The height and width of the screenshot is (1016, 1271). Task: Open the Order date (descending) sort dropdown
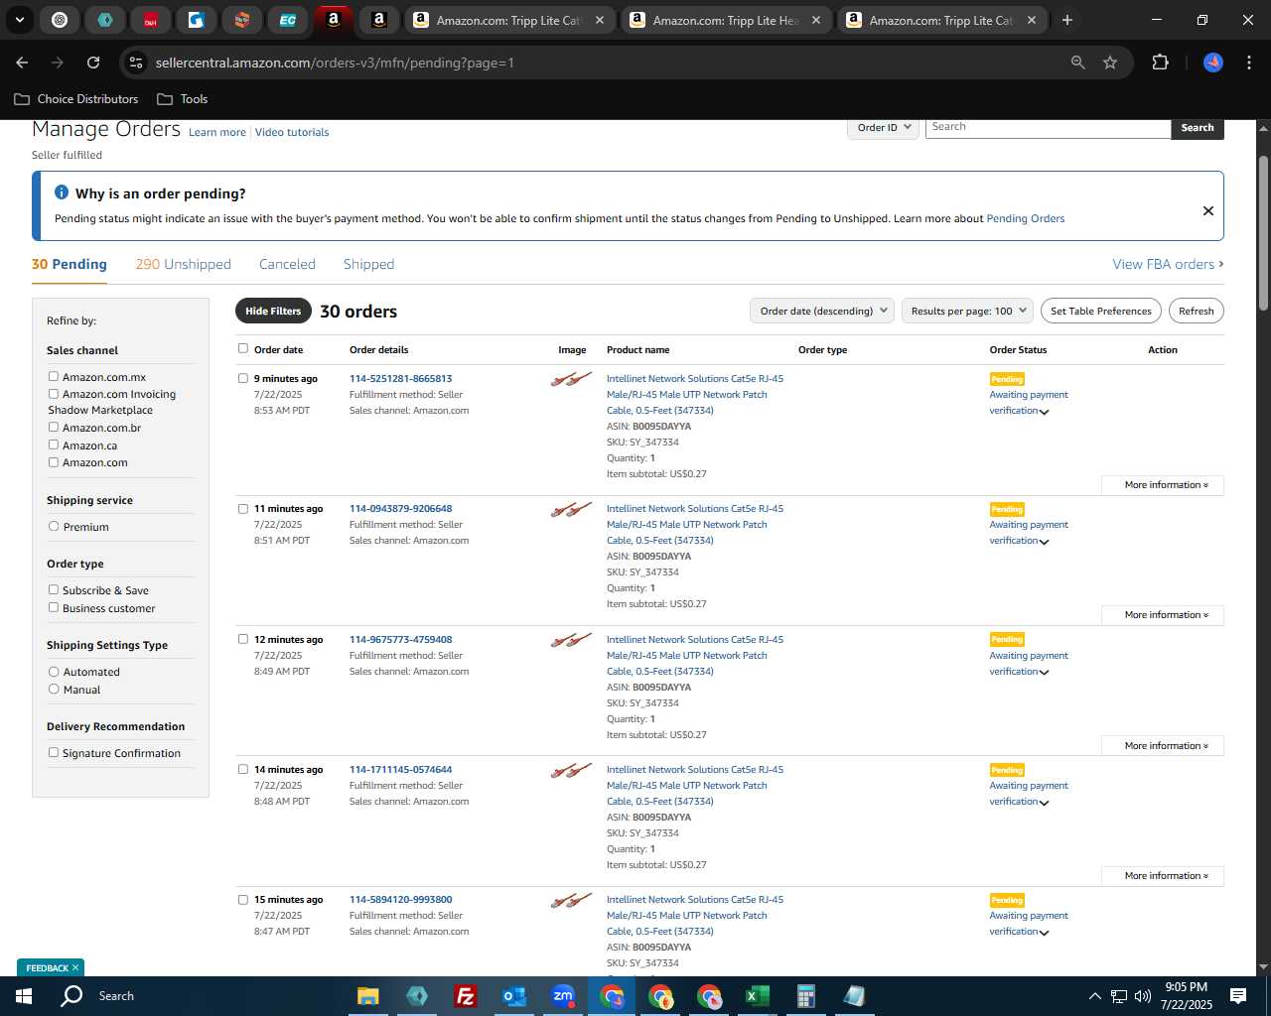tap(822, 311)
